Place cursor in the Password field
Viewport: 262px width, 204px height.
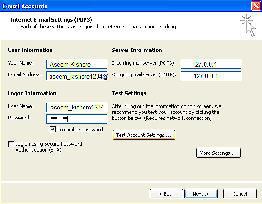77,119
